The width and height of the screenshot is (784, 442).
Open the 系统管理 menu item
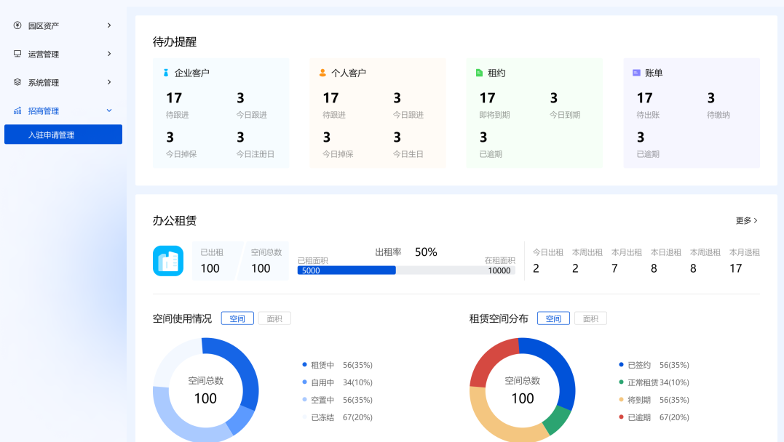[44, 83]
